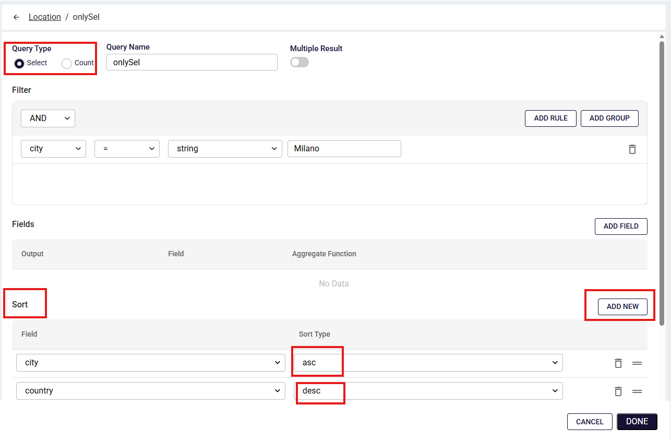
Task: Open the country sort field dropdown
Action: pyautogui.click(x=151, y=391)
